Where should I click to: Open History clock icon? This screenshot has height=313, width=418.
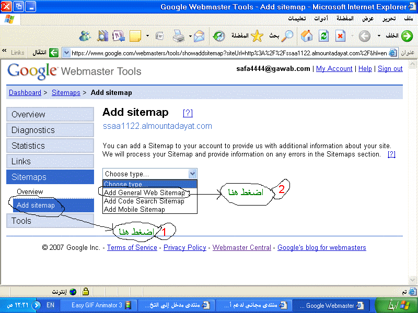pyautogui.click(x=219, y=36)
